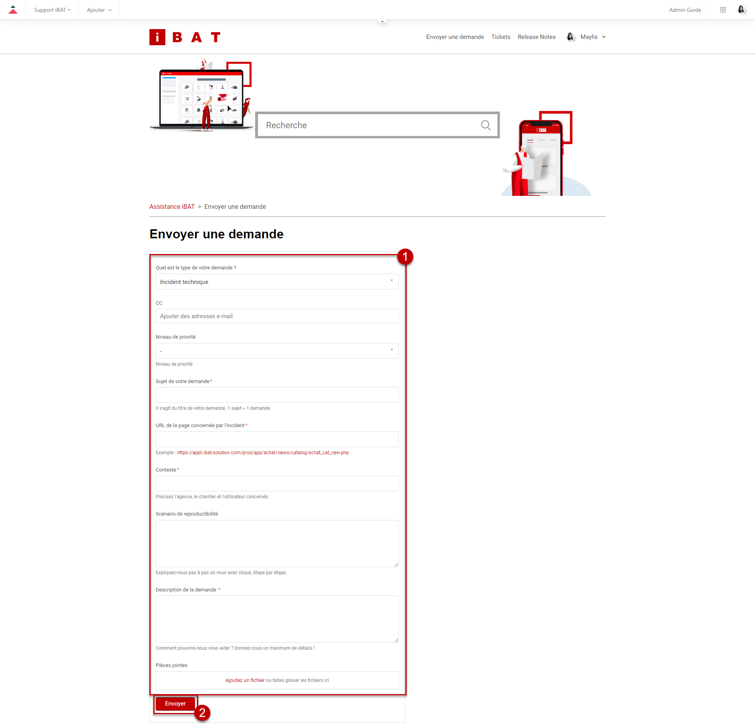Open the Tickets menu item
This screenshot has width=755, height=726.
point(501,37)
